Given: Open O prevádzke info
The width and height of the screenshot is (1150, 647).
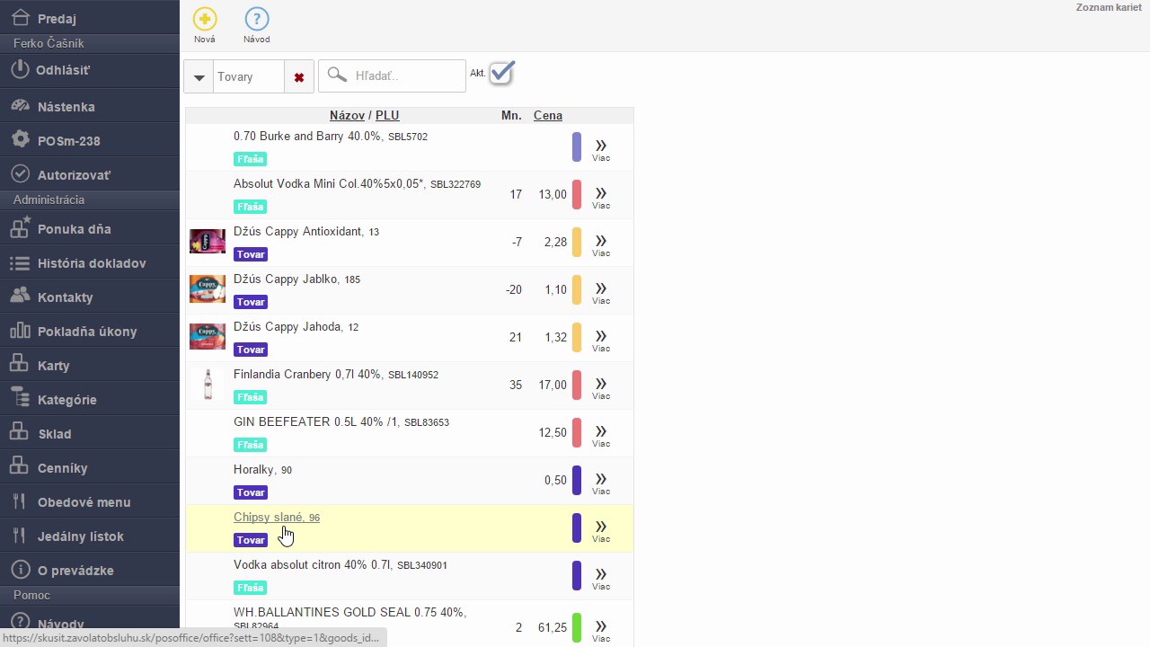Looking at the screenshot, I should [90, 570].
